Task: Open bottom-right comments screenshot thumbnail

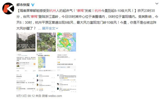Action: [66, 83]
